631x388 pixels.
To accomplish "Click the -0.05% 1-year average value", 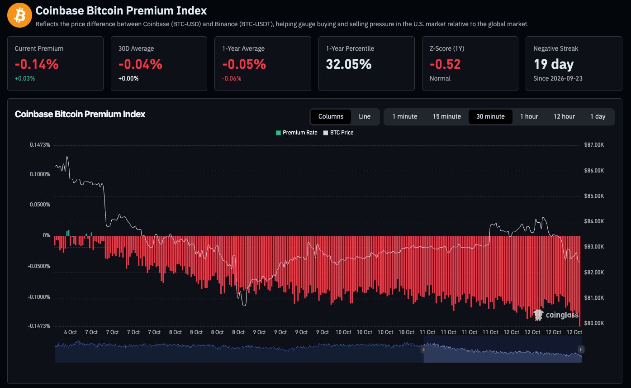I will click(x=244, y=64).
